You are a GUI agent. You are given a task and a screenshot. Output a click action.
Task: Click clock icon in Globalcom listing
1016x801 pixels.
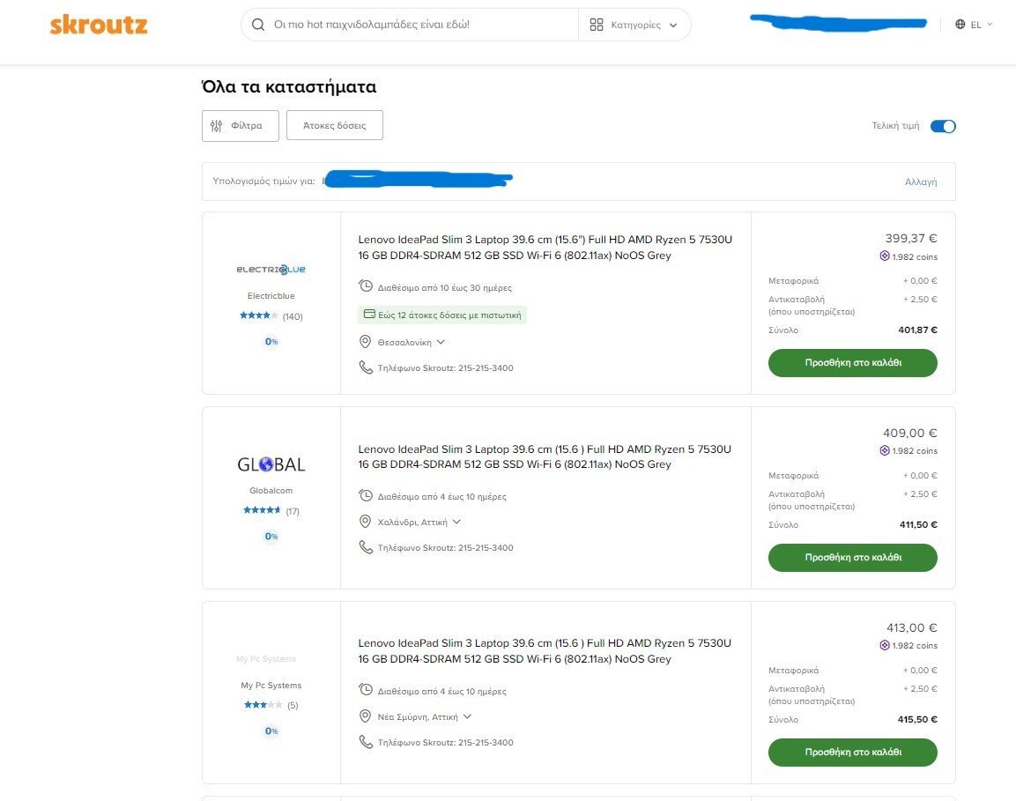(366, 496)
